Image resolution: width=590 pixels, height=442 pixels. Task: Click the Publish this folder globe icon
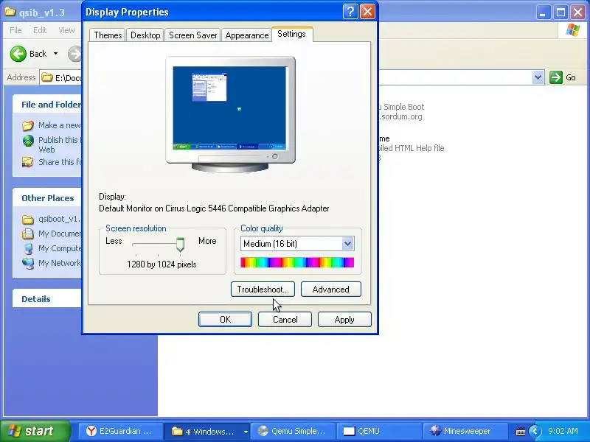[28, 141]
